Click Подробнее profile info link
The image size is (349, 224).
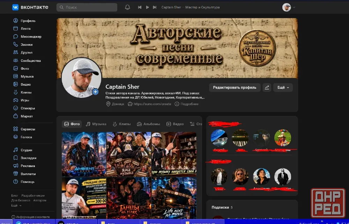coord(189,104)
